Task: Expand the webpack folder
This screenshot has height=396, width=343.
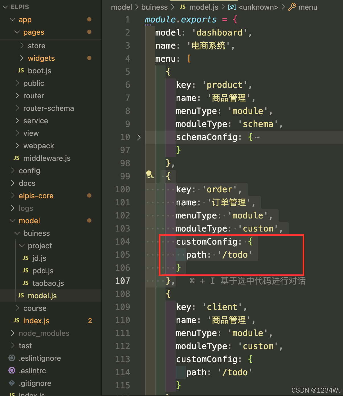Action: [17, 146]
